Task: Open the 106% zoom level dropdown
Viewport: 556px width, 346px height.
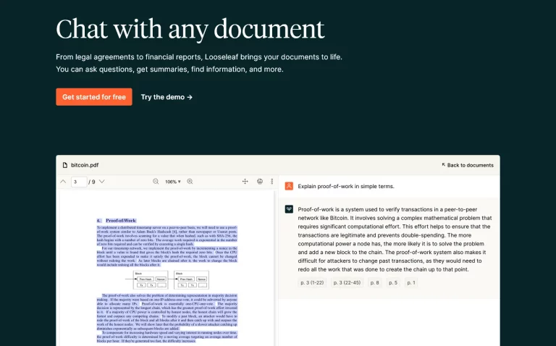Action: point(173,182)
